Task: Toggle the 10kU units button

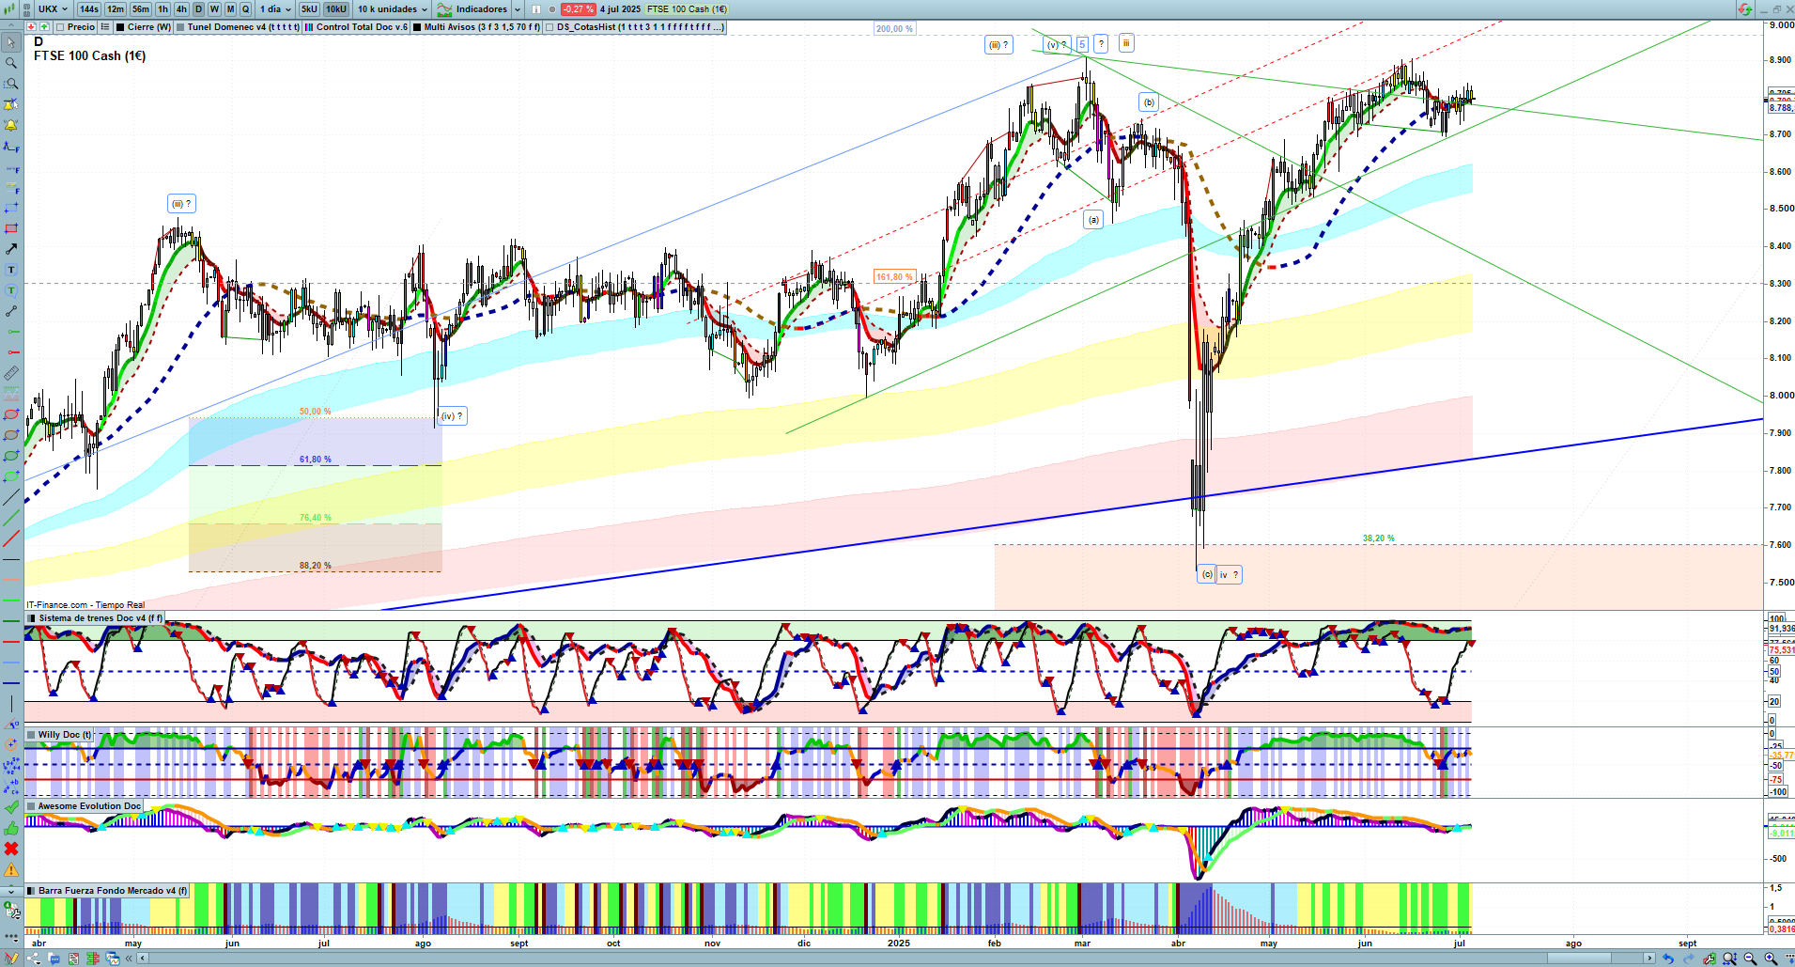Action: coord(336,9)
